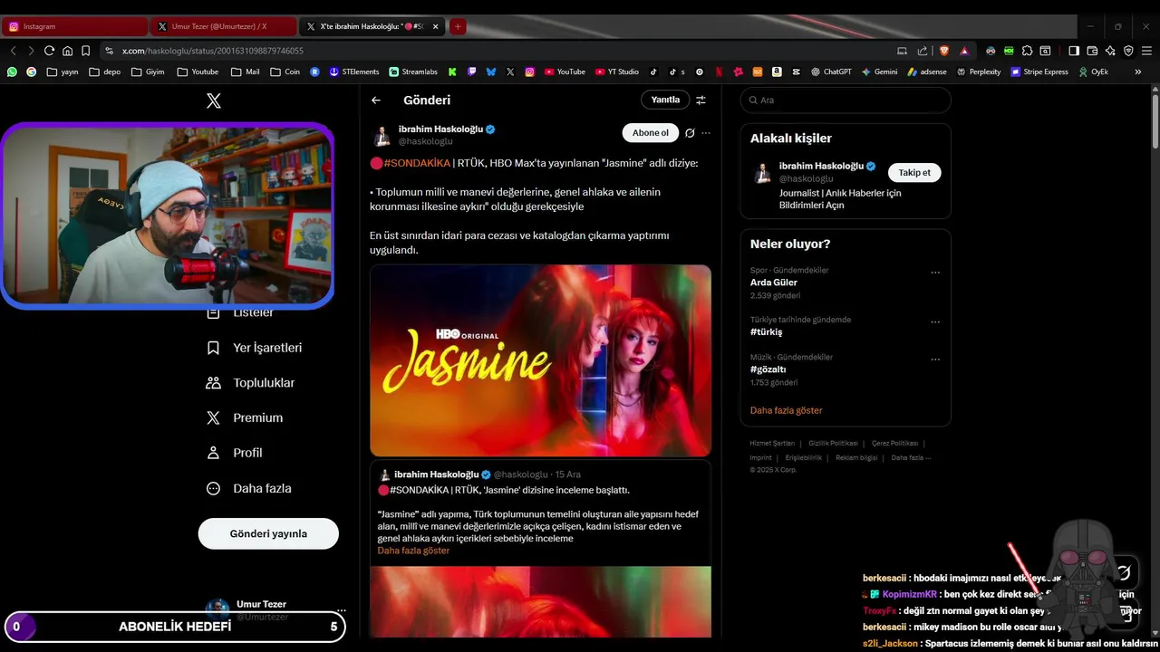
Task: Open the Bluesky butterfly bookmark
Action: click(491, 72)
